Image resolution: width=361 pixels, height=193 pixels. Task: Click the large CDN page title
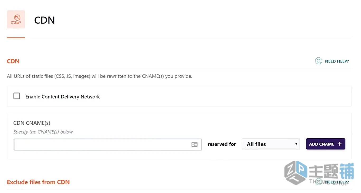(44, 20)
